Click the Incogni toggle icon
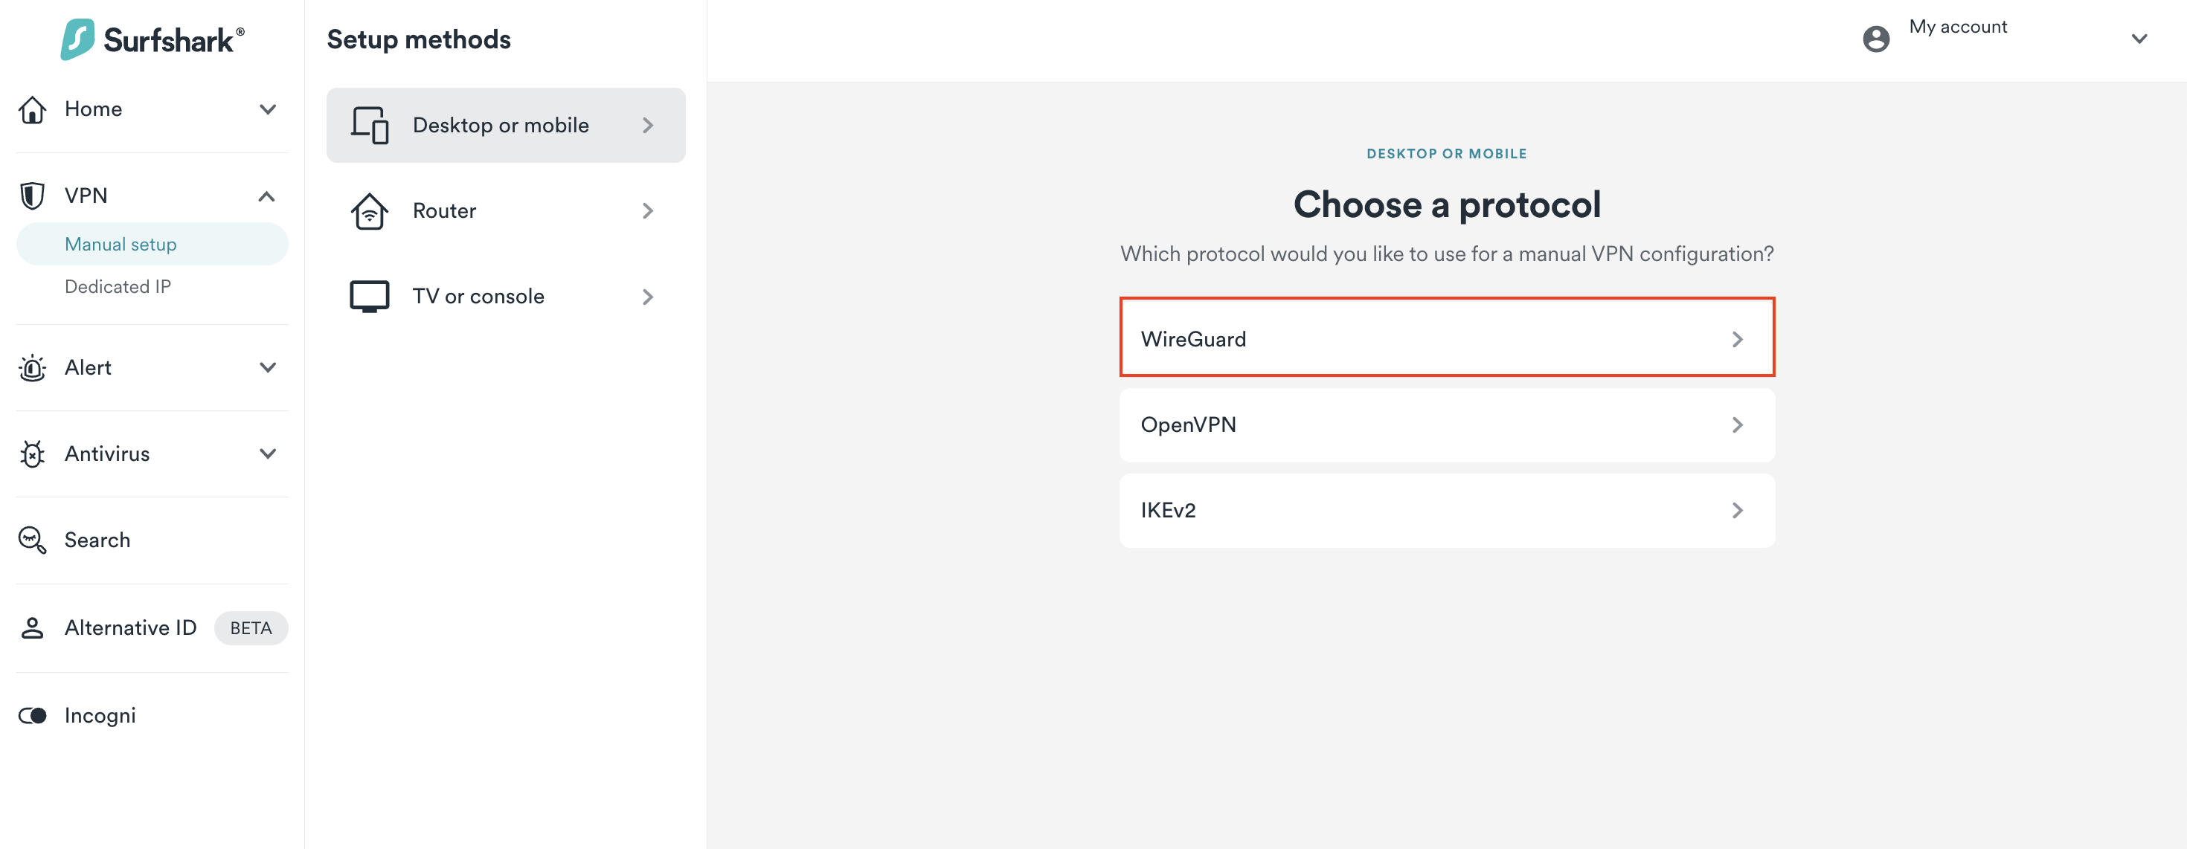Image resolution: width=2187 pixels, height=849 pixels. pyautogui.click(x=32, y=716)
